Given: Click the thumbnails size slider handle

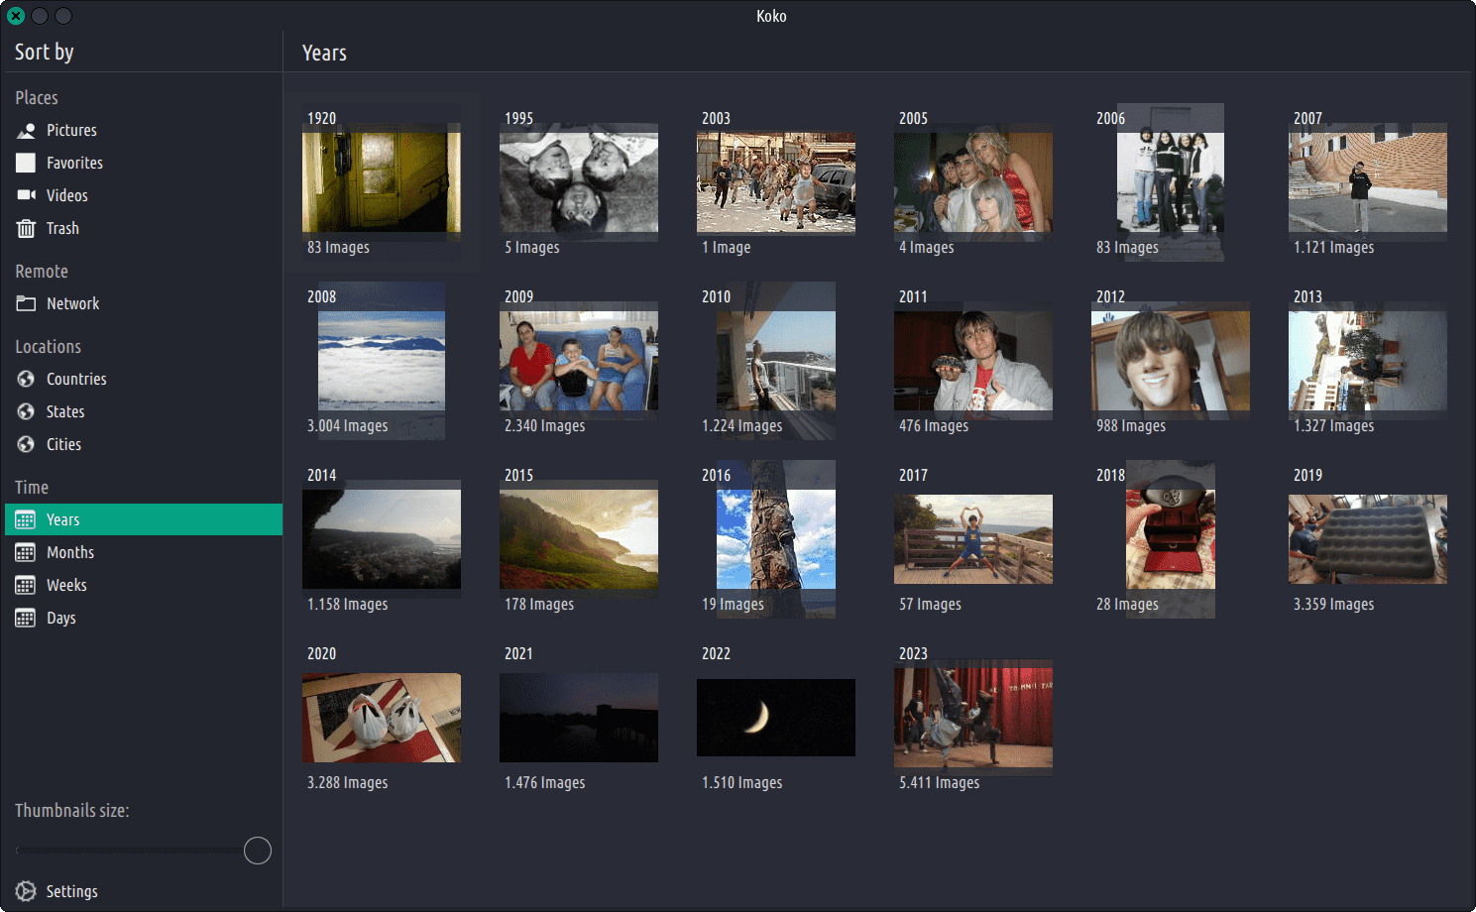Looking at the screenshot, I should (258, 851).
